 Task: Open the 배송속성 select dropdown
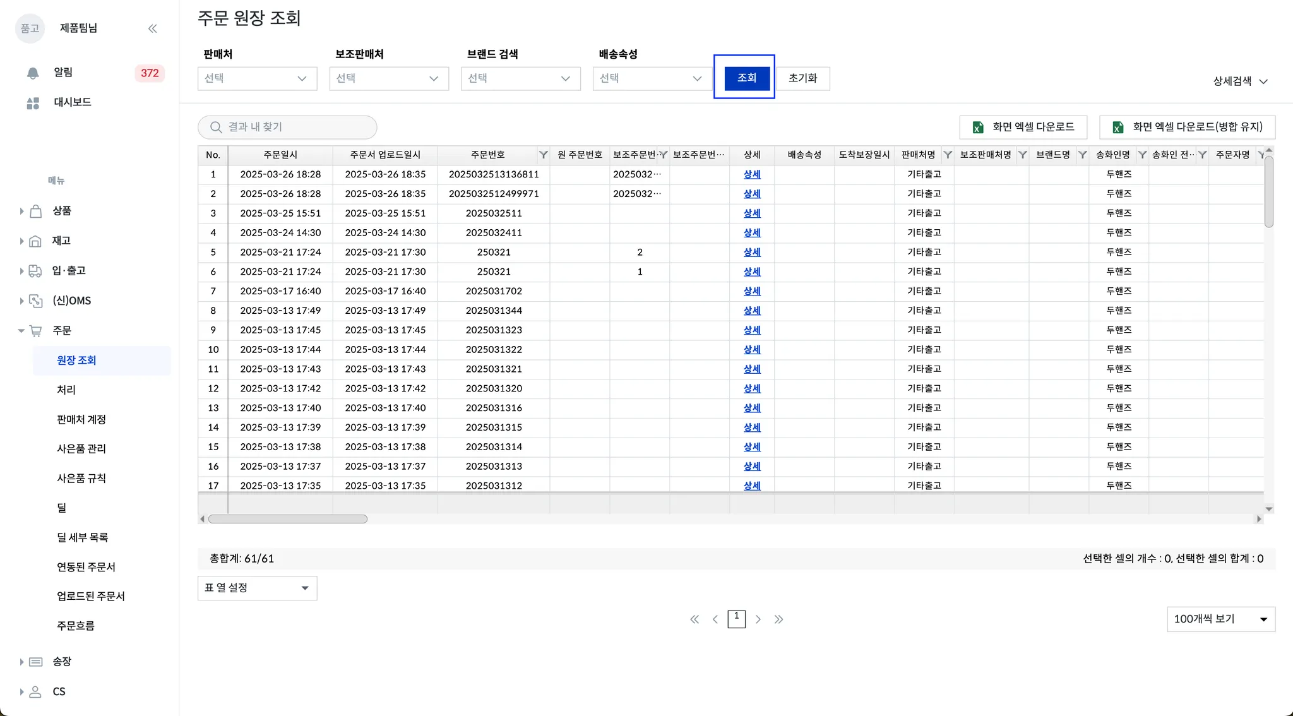(652, 78)
